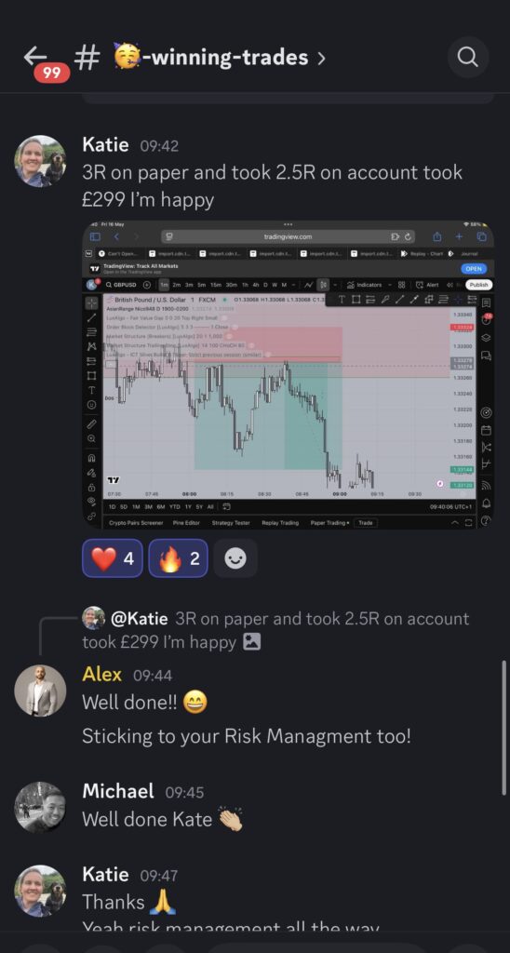
Task: Tap the red 99 unread badge
Action: (52, 73)
